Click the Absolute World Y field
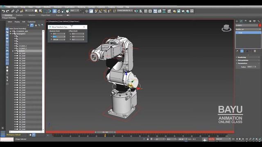The width and height of the screenshot is (262, 147). click(59, 36)
